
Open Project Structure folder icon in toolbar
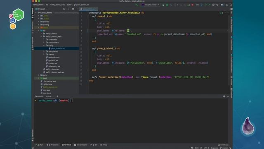[x=222, y=5]
